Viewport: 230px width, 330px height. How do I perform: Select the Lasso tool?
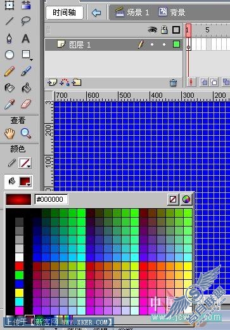tap(26, 21)
